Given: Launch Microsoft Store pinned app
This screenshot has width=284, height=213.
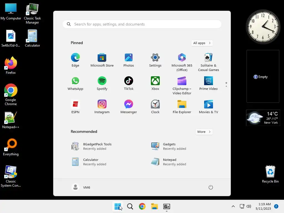Looking at the screenshot, I should [102, 60].
